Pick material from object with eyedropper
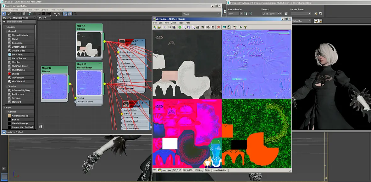371x182 pixels. 9,14
